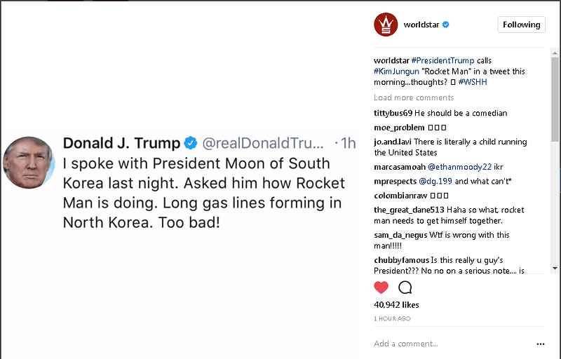
Task: Open the #PresidentTrump hashtag
Action: tap(442, 60)
